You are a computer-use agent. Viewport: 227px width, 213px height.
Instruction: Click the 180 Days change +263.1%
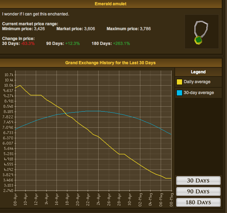click(x=121, y=44)
